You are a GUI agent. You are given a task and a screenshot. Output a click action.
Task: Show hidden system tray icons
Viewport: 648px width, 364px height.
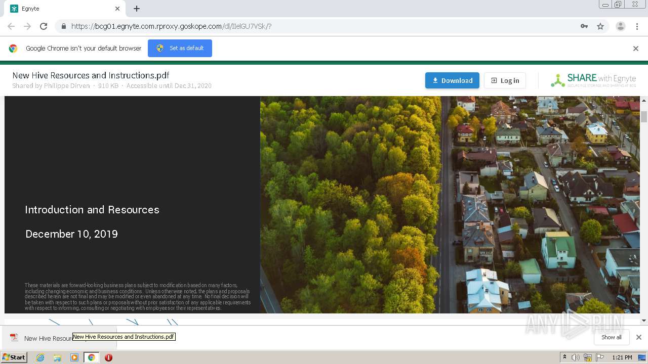(x=564, y=357)
